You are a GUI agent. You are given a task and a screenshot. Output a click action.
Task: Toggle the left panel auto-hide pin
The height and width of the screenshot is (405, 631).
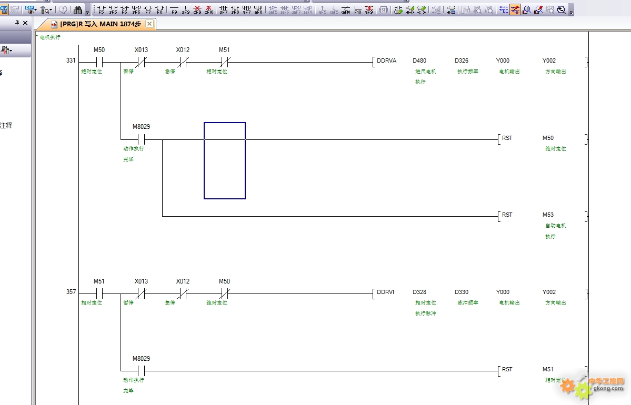17,23
